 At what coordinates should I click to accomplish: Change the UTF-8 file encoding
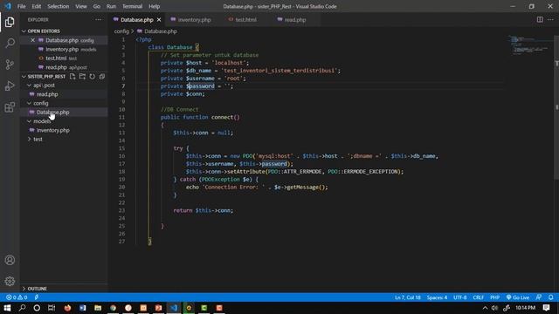[460, 297]
